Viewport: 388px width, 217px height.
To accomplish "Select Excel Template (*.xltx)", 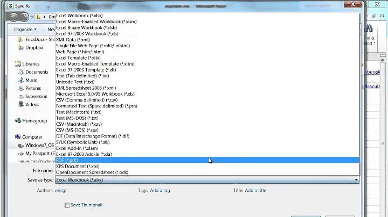I will point(207,57).
